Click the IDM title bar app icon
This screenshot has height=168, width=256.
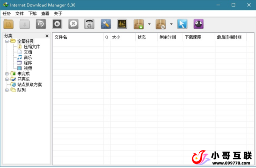tap(5, 5)
